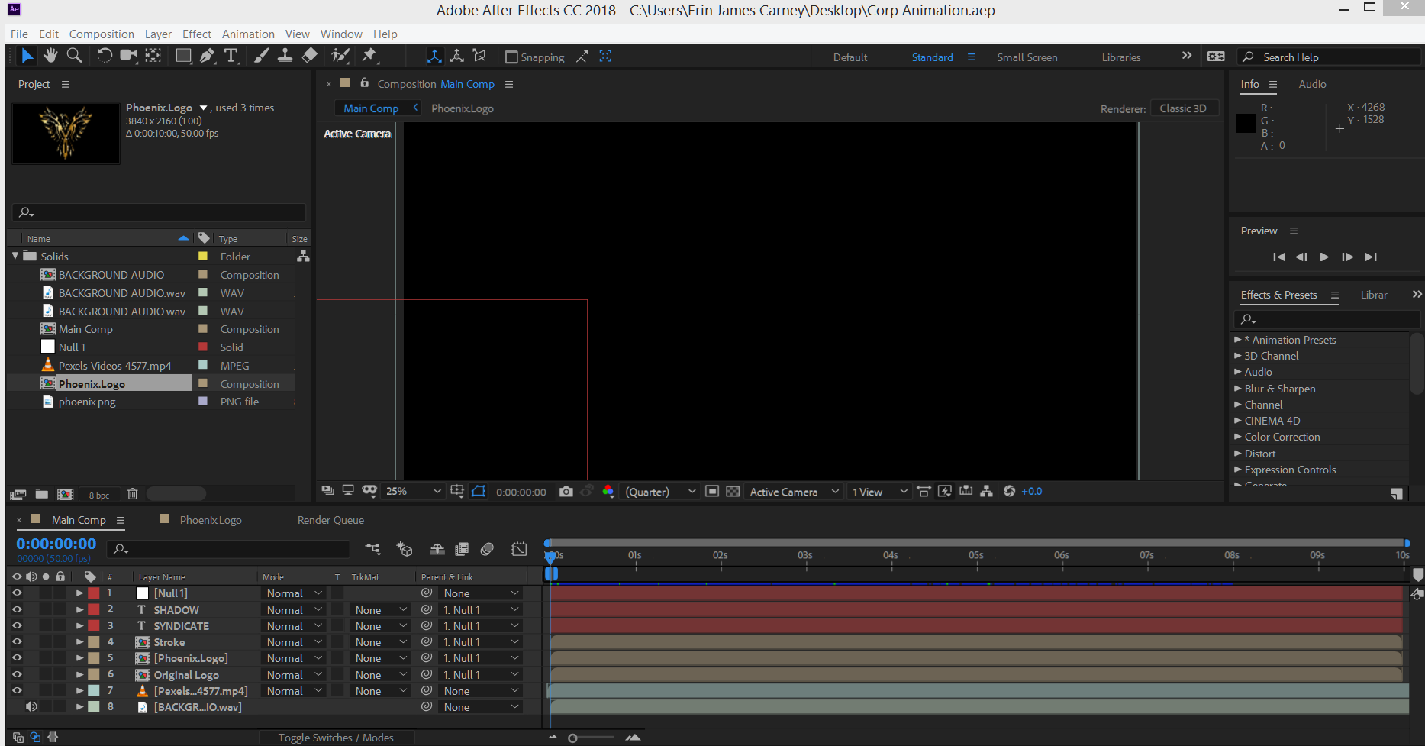Viewport: 1425px width, 746px height.
Task: Select the Standard workspace
Action: coord(932,57)
